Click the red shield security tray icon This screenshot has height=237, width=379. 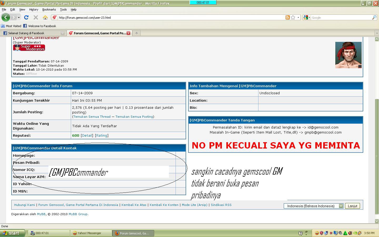point(321,233)
